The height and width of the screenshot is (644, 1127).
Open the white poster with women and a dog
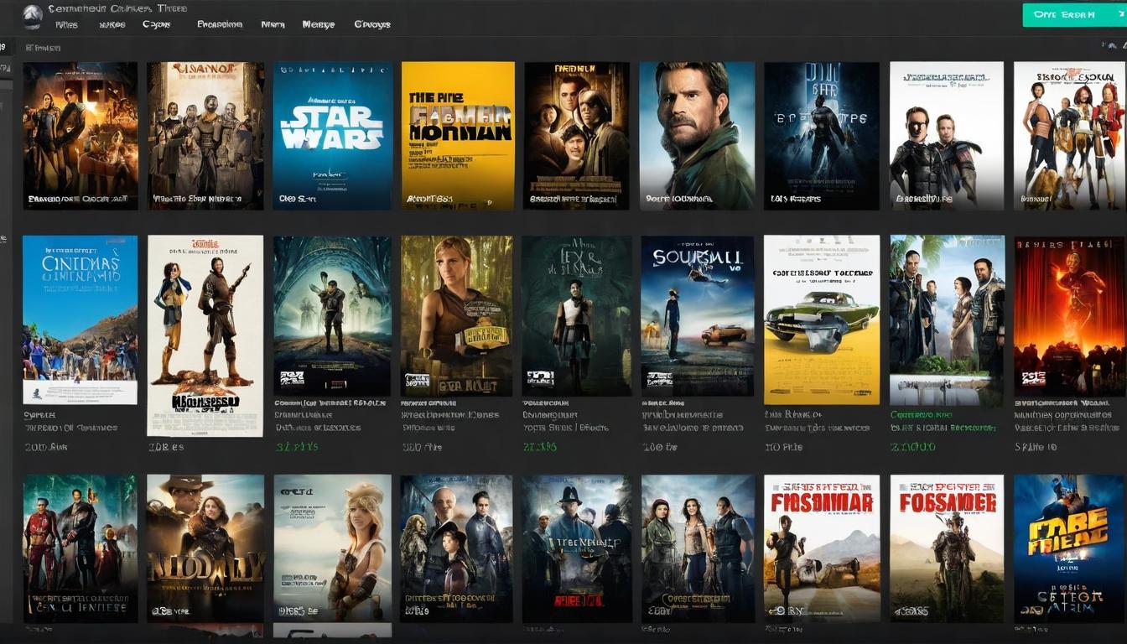pyautogui.click(x=1068, y=135)
